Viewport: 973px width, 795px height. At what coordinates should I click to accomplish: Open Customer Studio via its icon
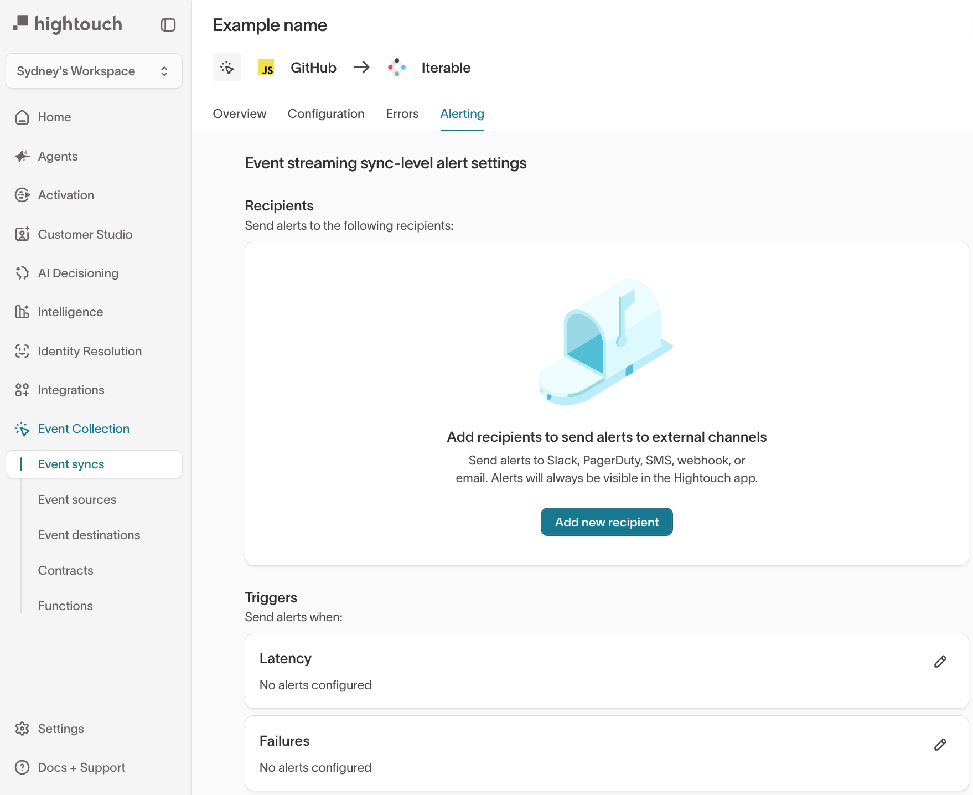(22, 234)
